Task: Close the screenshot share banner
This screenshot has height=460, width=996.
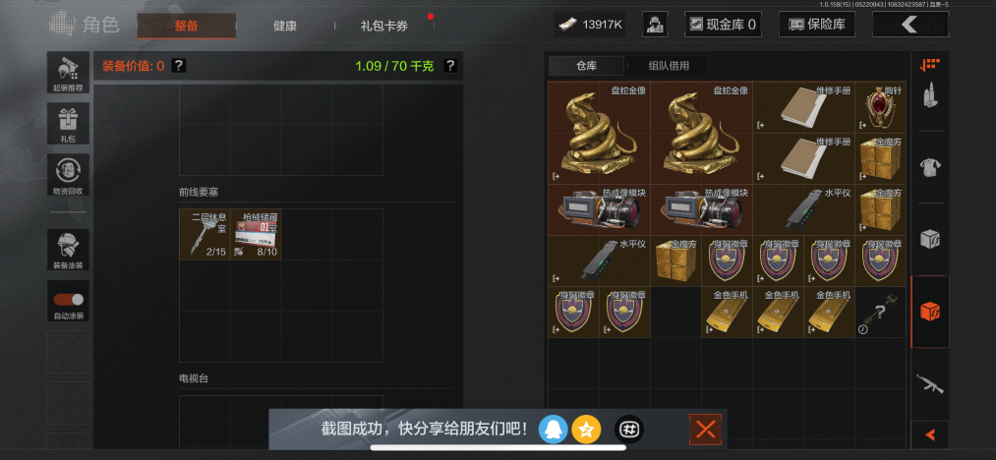Action: (x=705, y=430)
